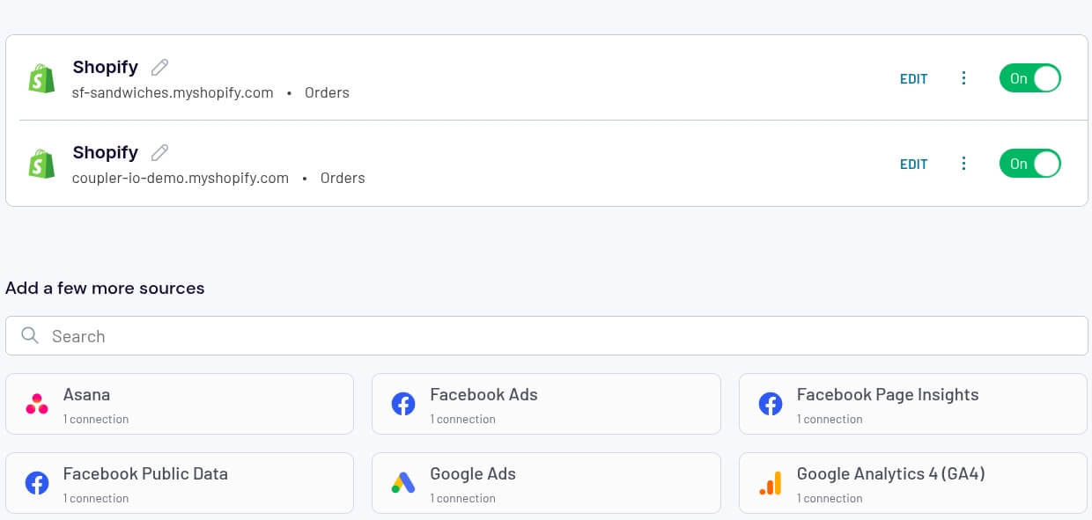Click the Google Analytics 4 logo icon

770,483
